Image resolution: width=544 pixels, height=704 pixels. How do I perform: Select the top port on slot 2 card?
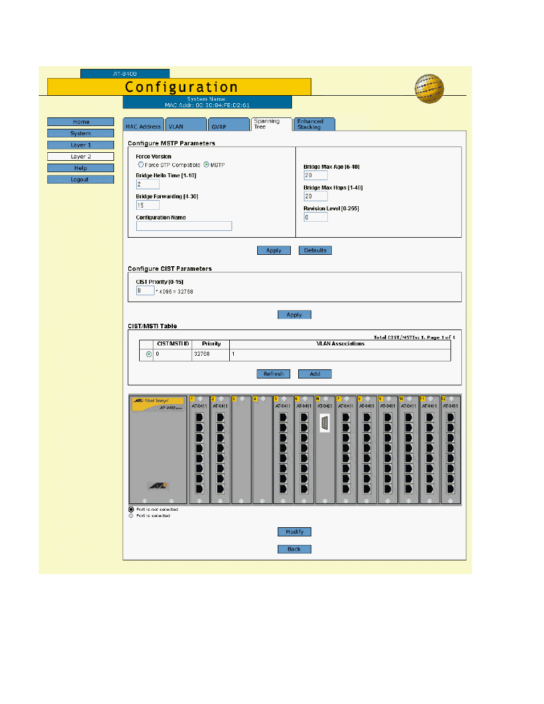(220, 417)
